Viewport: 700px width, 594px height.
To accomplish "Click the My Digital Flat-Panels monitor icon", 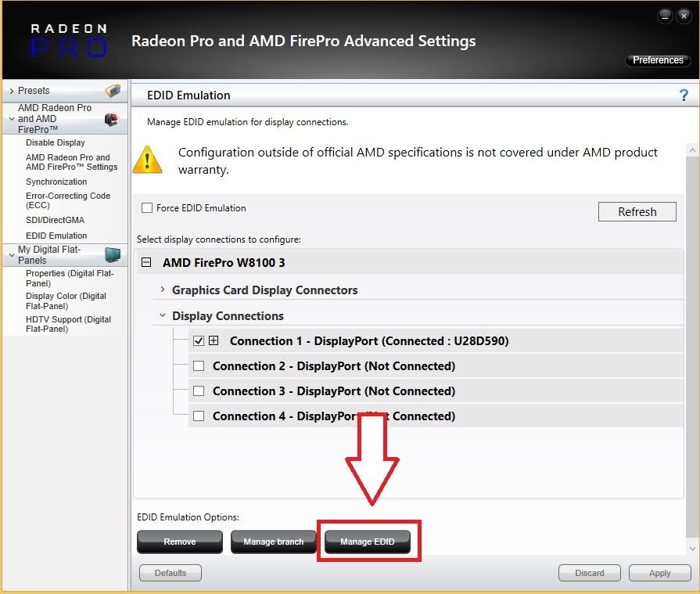I will tap(113, 254).
